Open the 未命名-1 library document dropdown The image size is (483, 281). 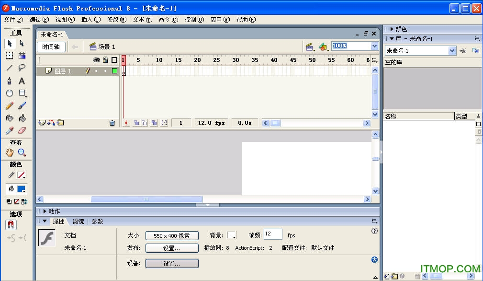451,50
